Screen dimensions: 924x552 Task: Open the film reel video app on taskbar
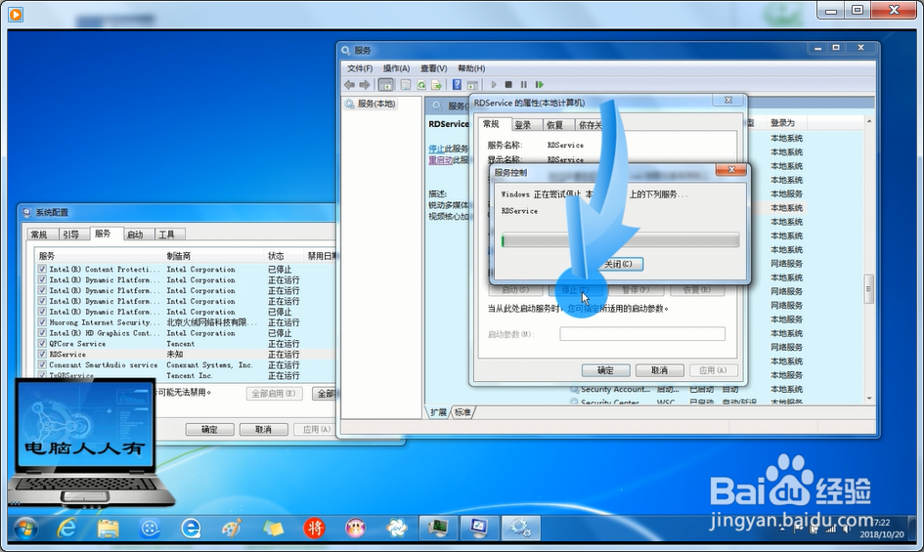click(150, 528)
